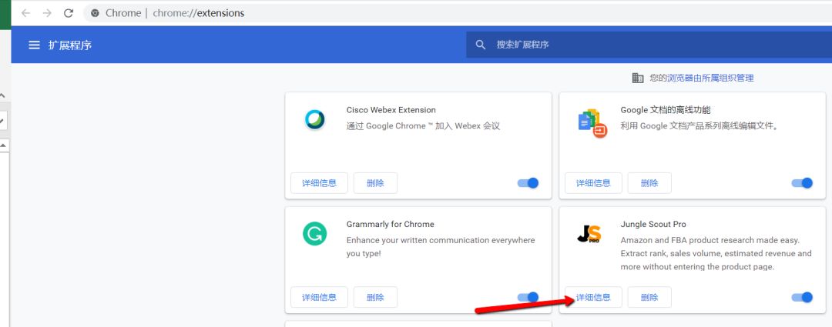
Task: Click 删除 on Jungle Scout Pro card
Action: tap(649, 297)
